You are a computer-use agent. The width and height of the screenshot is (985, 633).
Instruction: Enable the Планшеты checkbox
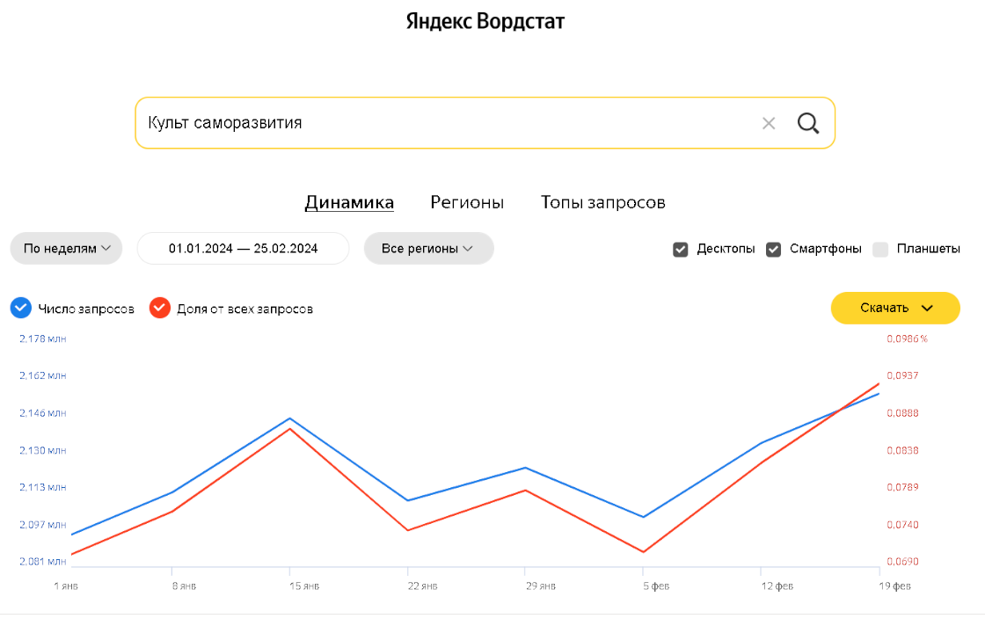pyautogui.click(x=880, y=250)
